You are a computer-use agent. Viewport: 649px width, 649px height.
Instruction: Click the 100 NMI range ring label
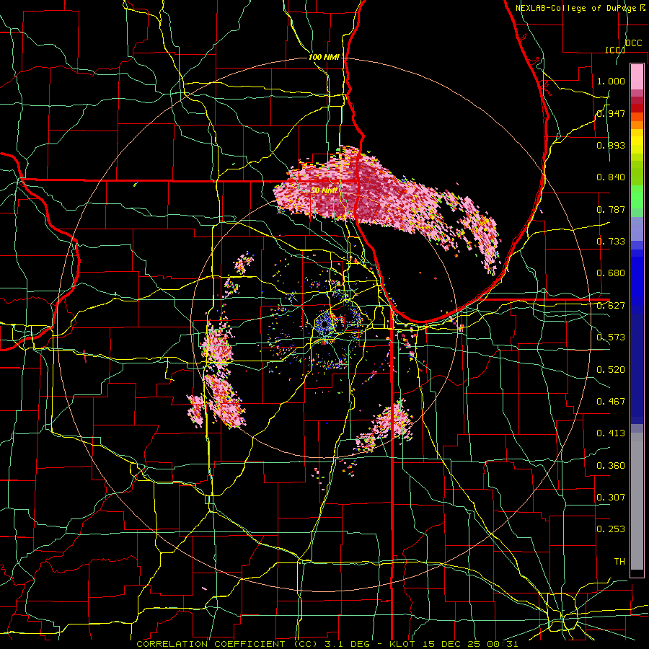(324, 57)
